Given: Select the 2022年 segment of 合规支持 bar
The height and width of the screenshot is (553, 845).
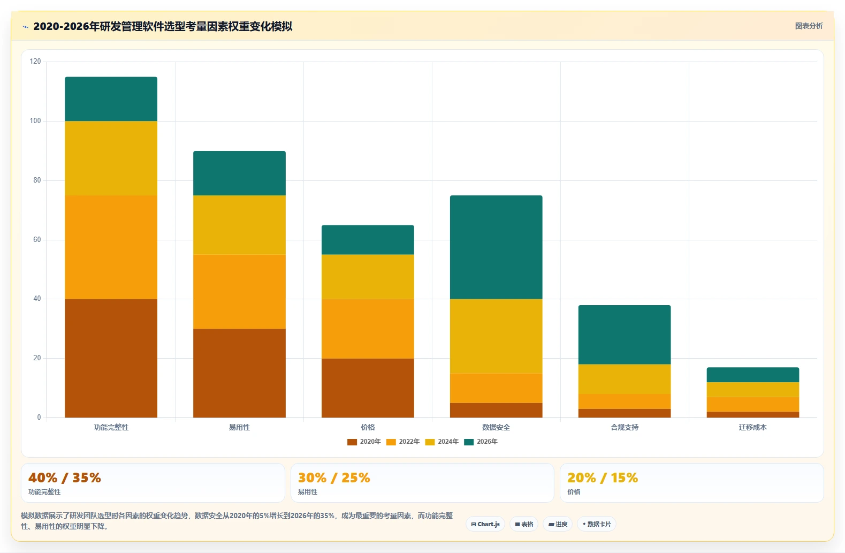Looking at the screenshot, I should [625, 402].
